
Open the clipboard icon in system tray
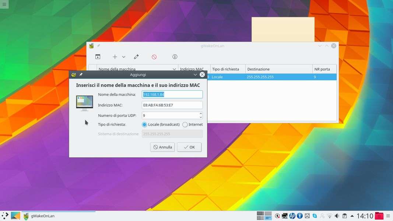tap(345, 216)
